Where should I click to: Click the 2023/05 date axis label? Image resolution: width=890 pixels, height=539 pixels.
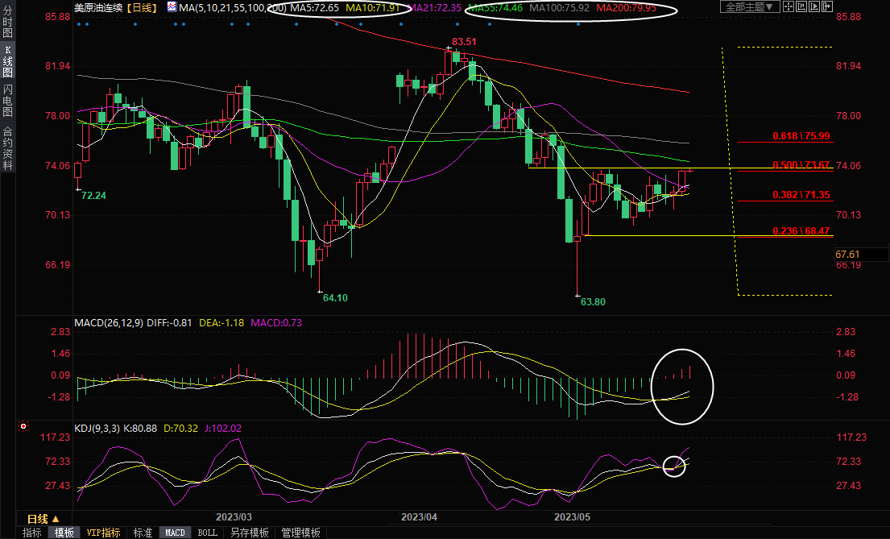[x=572, y=517]
